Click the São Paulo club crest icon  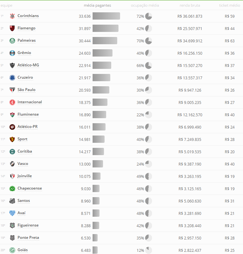(12, 90)
